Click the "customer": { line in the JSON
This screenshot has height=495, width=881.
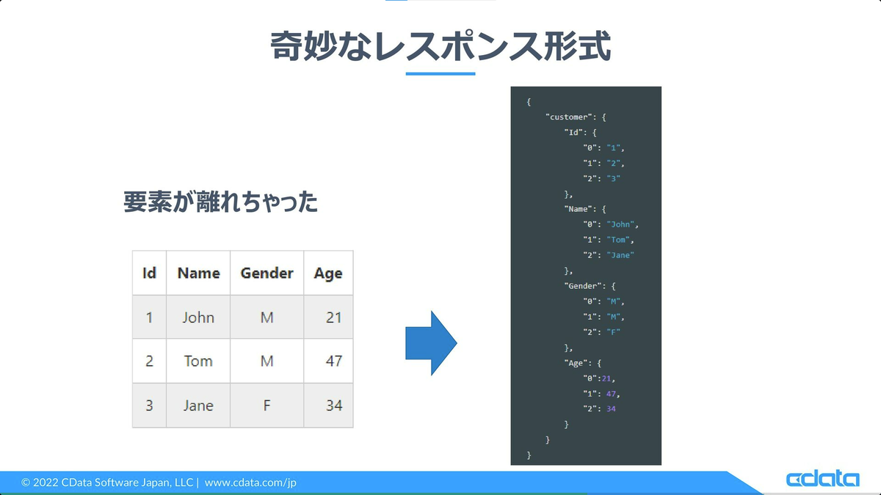click(x=574, y=117)
